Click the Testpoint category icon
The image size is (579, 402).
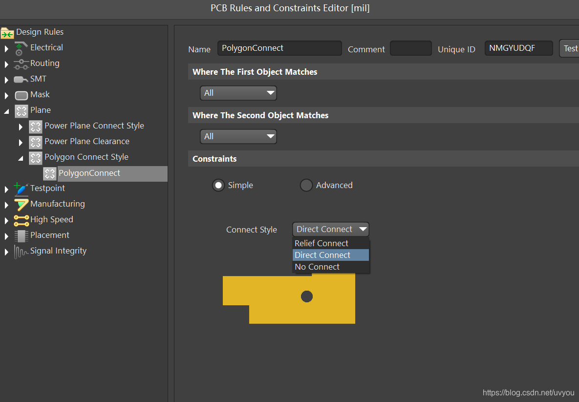coord(21,189)
